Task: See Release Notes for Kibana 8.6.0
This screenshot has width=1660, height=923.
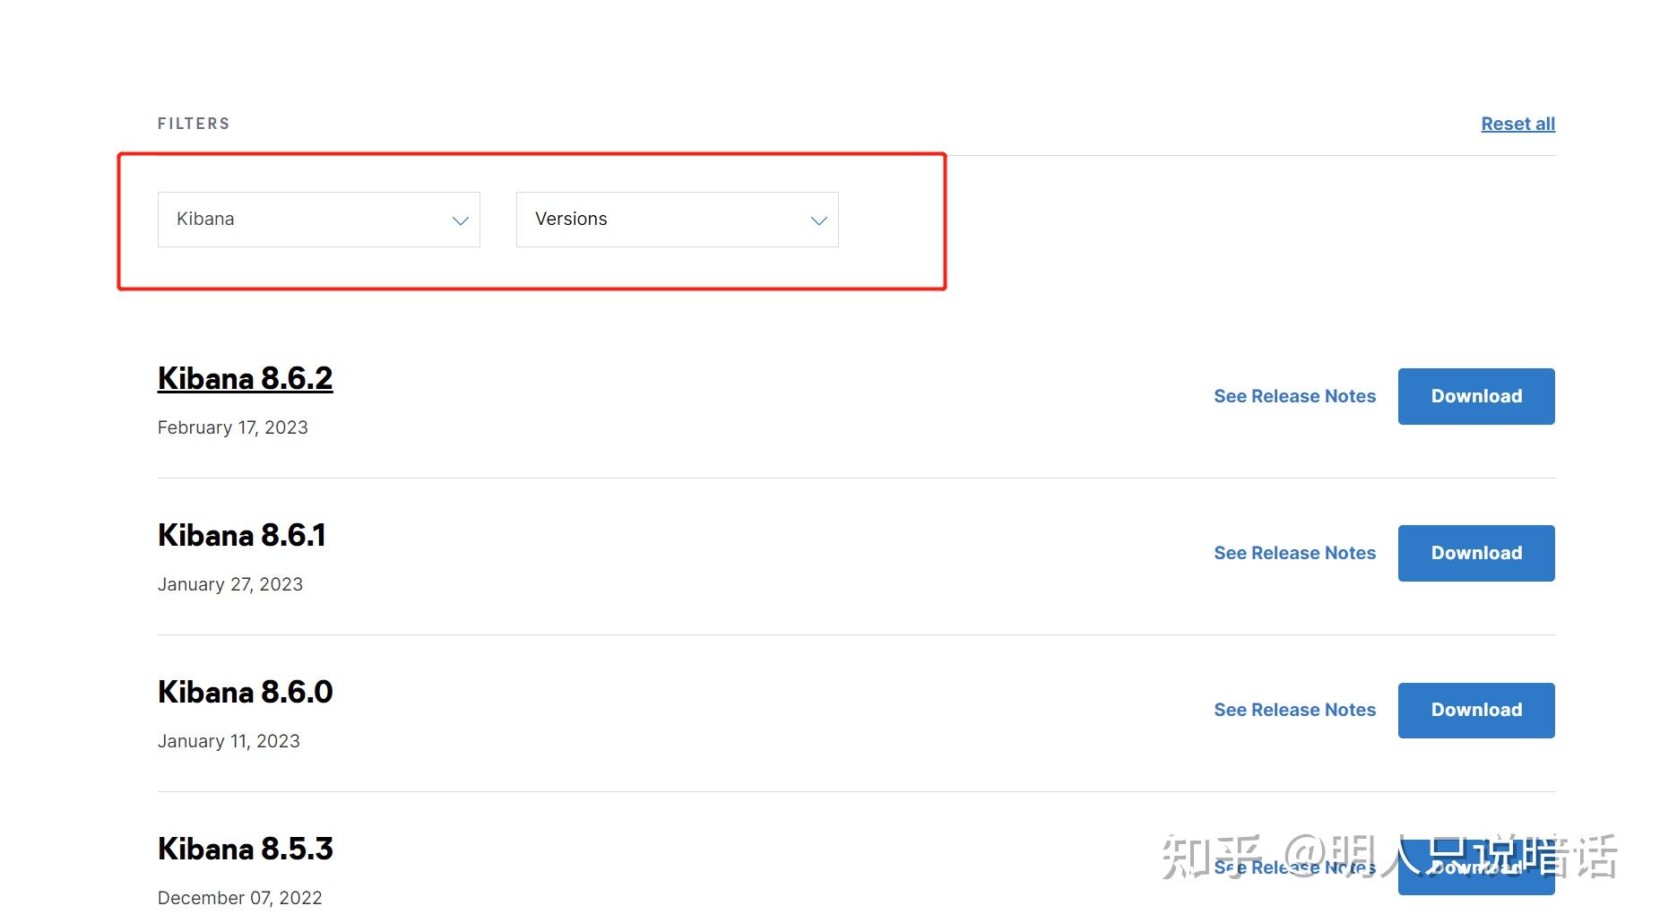Action: 1295,709
